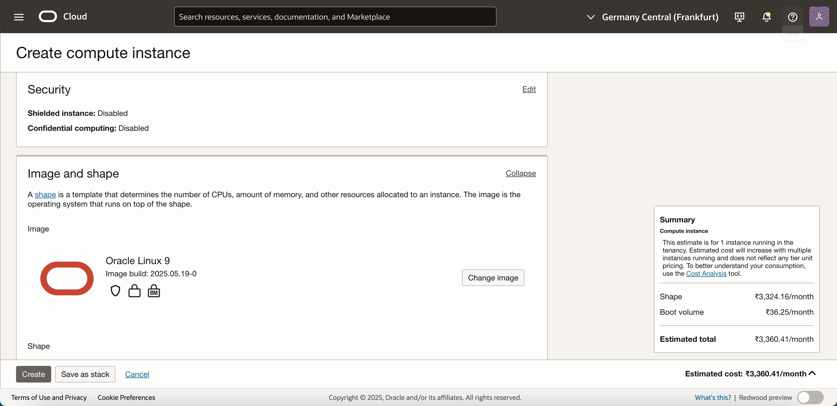Open the Cloud Shell developer tools icon
Screen dimensions: 837x406
click(x=740, y=17)
